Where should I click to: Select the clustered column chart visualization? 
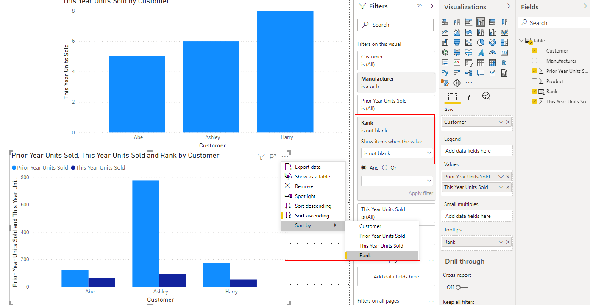click(x=480, y=22)
